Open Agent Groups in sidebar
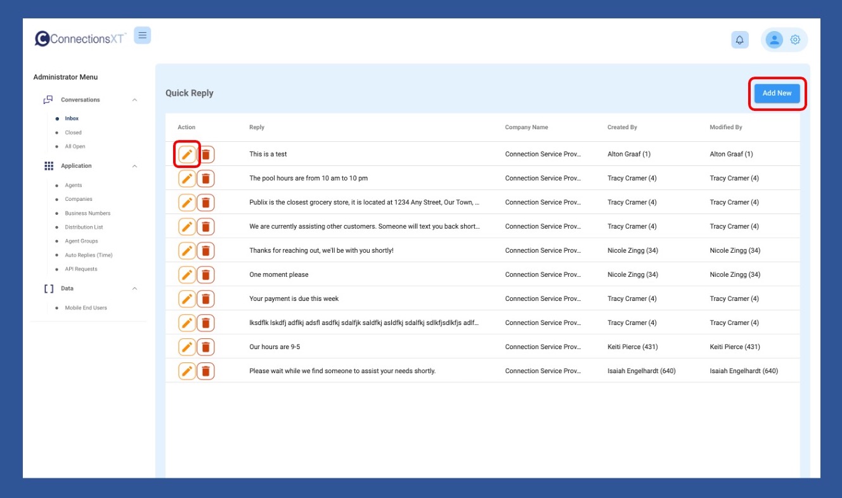 81,241
